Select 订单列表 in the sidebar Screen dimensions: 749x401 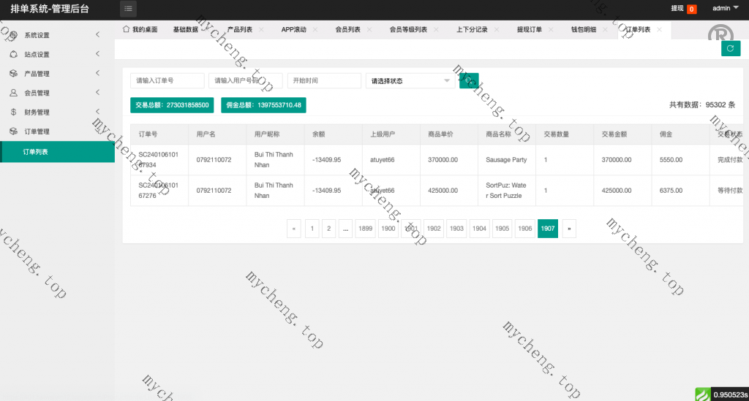click(36, 152)
